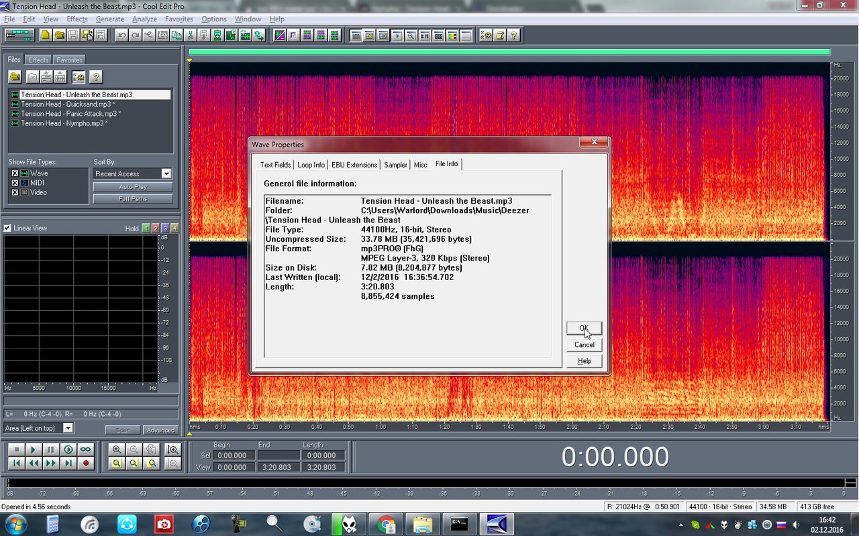Open the Effects menu

(x=77, y=19)
